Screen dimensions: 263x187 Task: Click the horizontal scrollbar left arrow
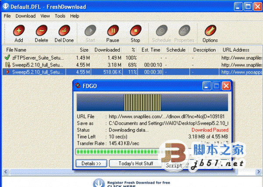tap(6, 172)
